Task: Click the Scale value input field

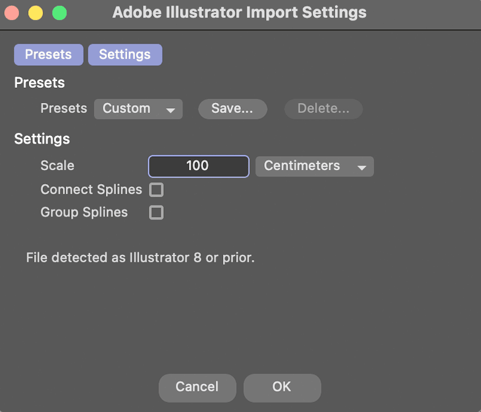Action: (x=198, y=167)
